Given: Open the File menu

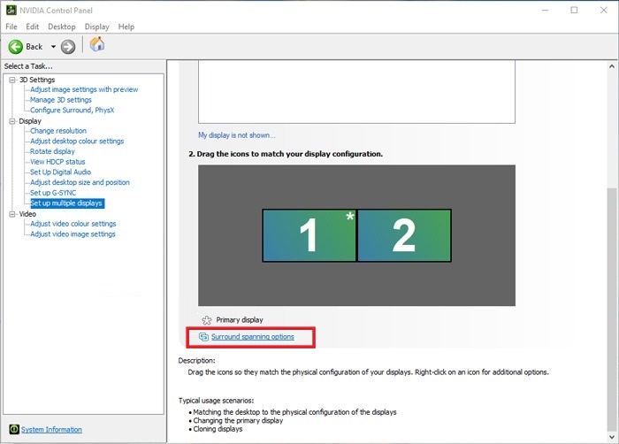Looking at the screenshot, I should (x=11, y=27).
